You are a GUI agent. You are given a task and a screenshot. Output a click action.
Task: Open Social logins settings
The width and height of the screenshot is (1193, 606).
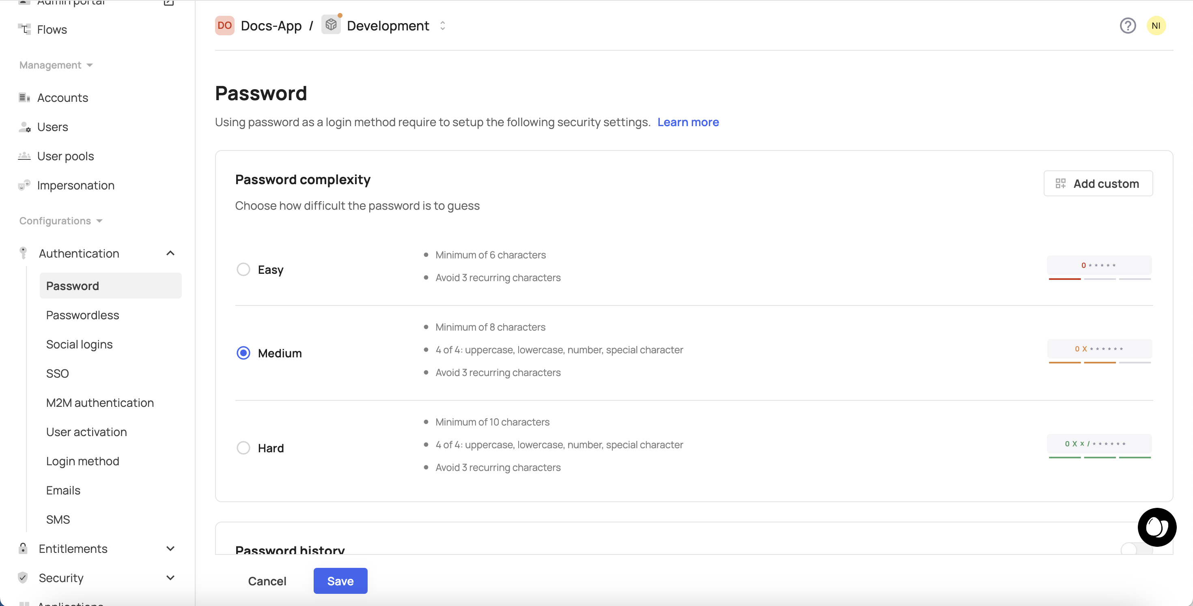(x=79, y=344)
